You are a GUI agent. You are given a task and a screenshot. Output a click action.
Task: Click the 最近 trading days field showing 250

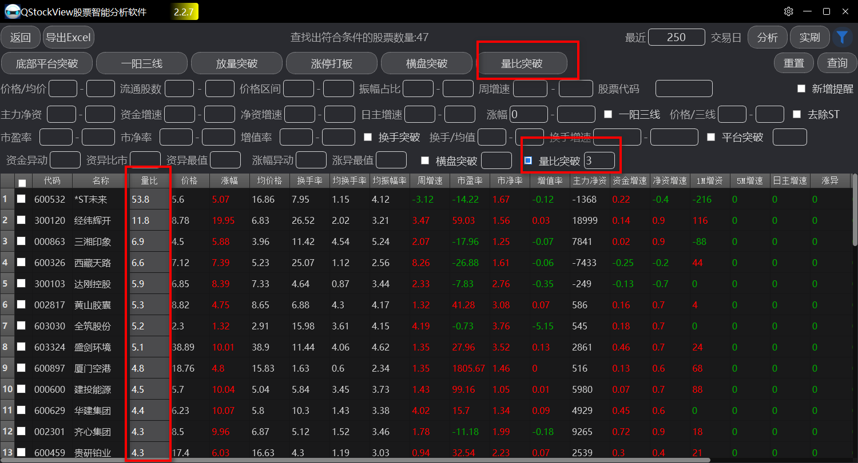[677, 37]
